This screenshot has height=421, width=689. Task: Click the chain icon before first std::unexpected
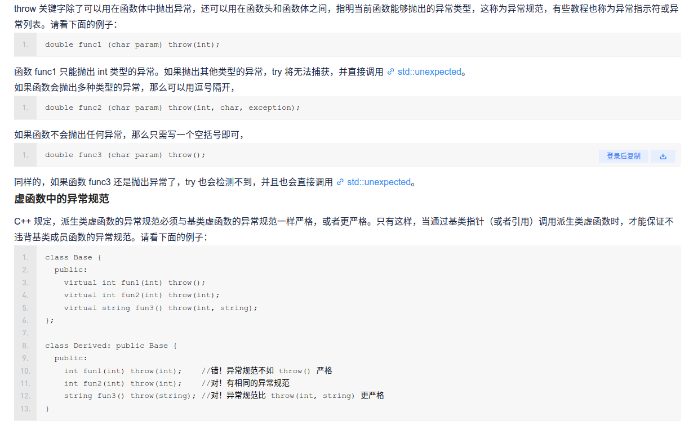pos(391,72)
